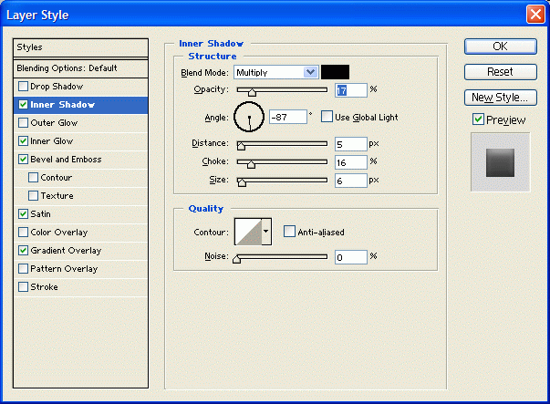Enable the Stroke style checkbox
Screen dimensions: 550x404
pyautogui.click(x=24, y=287)
